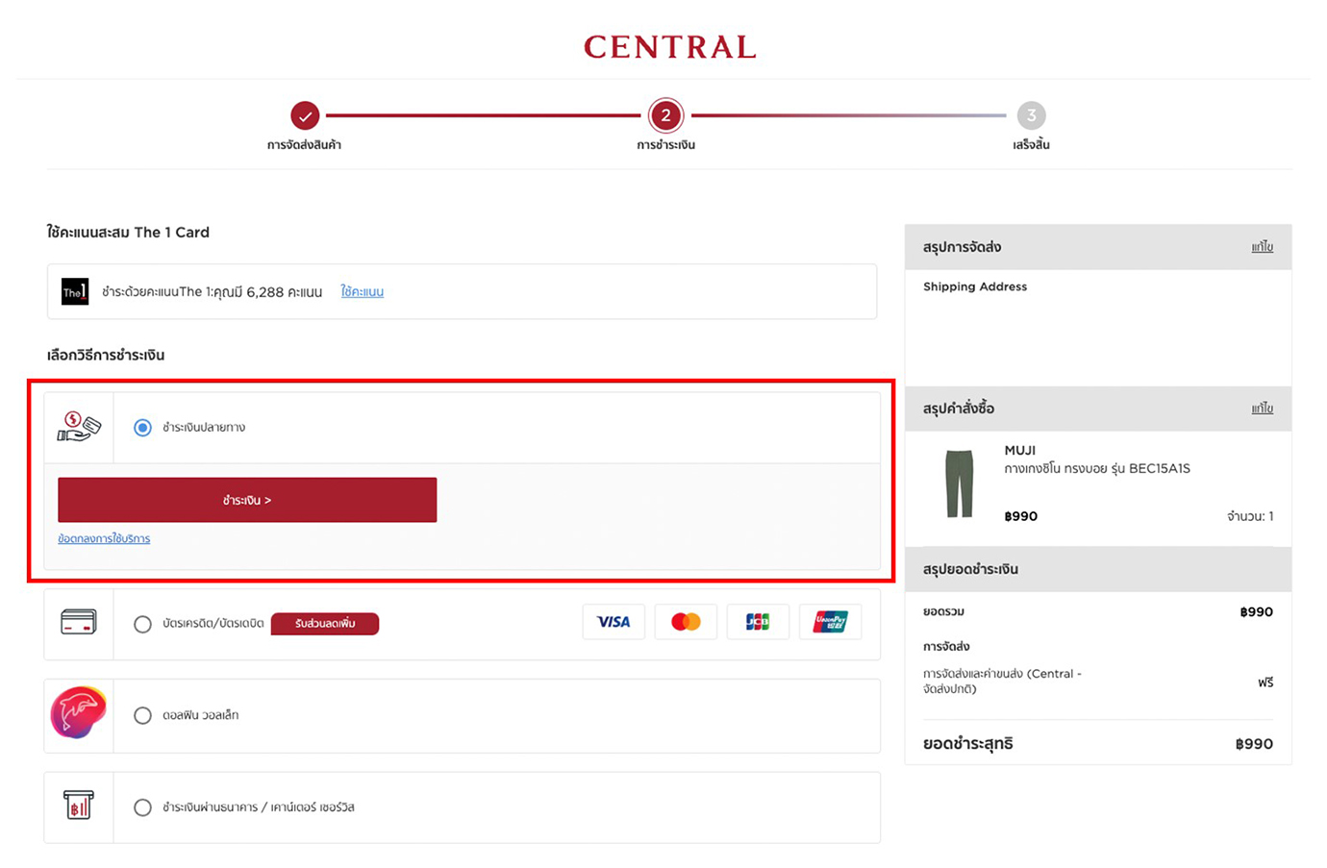1327x868 pixels.
Task: Click the cash on delivery hand icon
Action: pyautogui.click(x=79, y=427)
